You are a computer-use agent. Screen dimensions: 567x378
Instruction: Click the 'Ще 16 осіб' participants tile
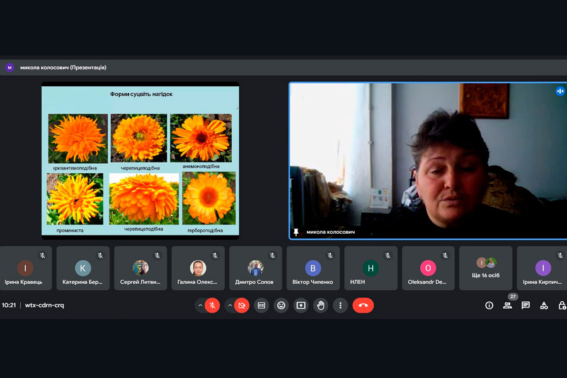(x=485, y=268)
